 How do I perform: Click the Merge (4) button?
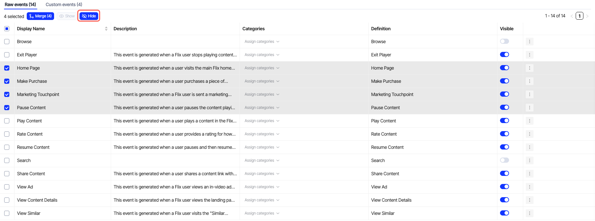(40, 16)
